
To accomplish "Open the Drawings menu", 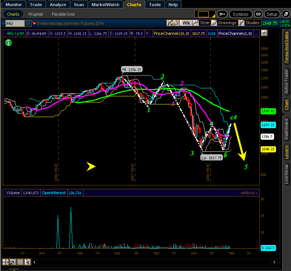I will coord(224,23).
